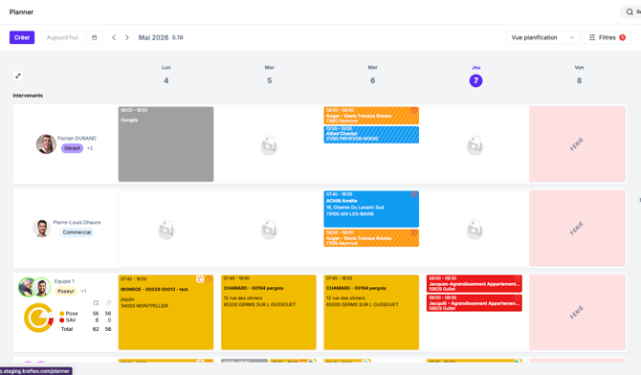Click the search magnifier icon
Screen dimensions: 641x375
[630, 11]
